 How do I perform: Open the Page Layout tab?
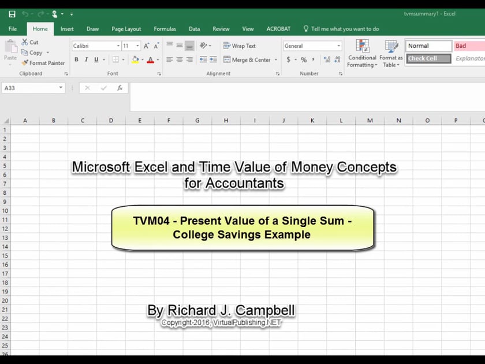(126, 29)
